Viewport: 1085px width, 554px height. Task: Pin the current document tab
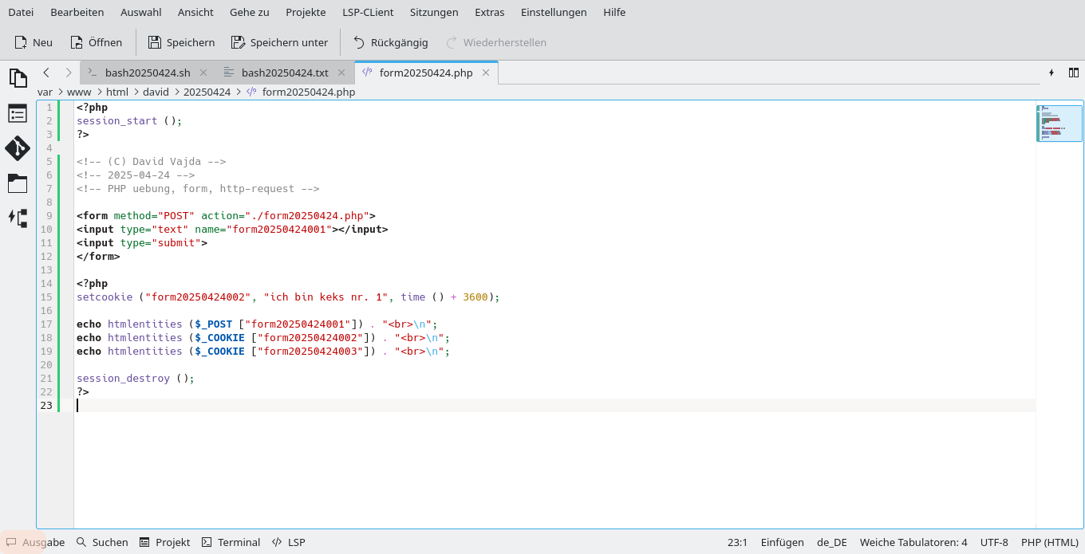[1051, 73]
